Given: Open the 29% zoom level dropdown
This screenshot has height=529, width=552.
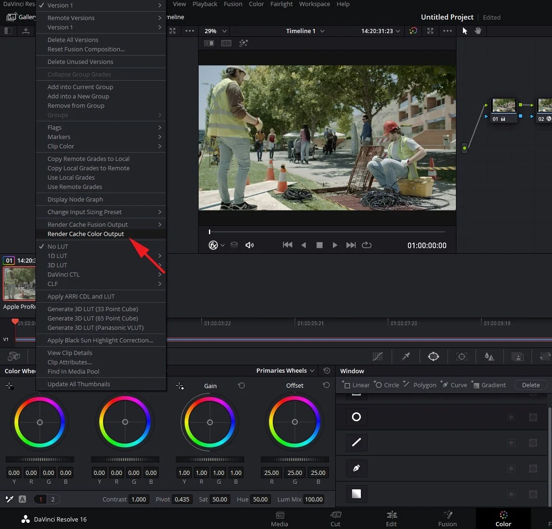Looking at the screenshot, I should click(x=214, y=31).
